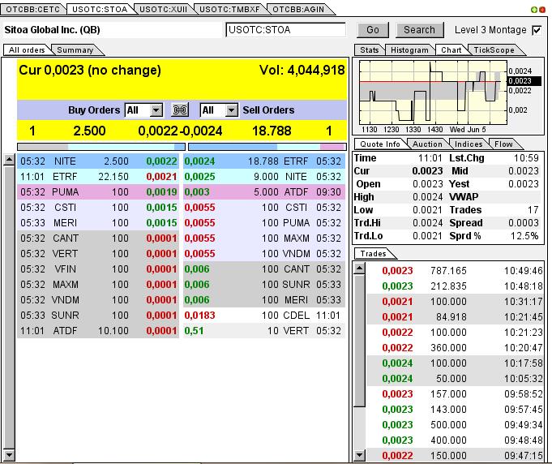Viewport: 552px width, 464px height.
Task: Select the Histogram tab
Action: pos(409,50)
